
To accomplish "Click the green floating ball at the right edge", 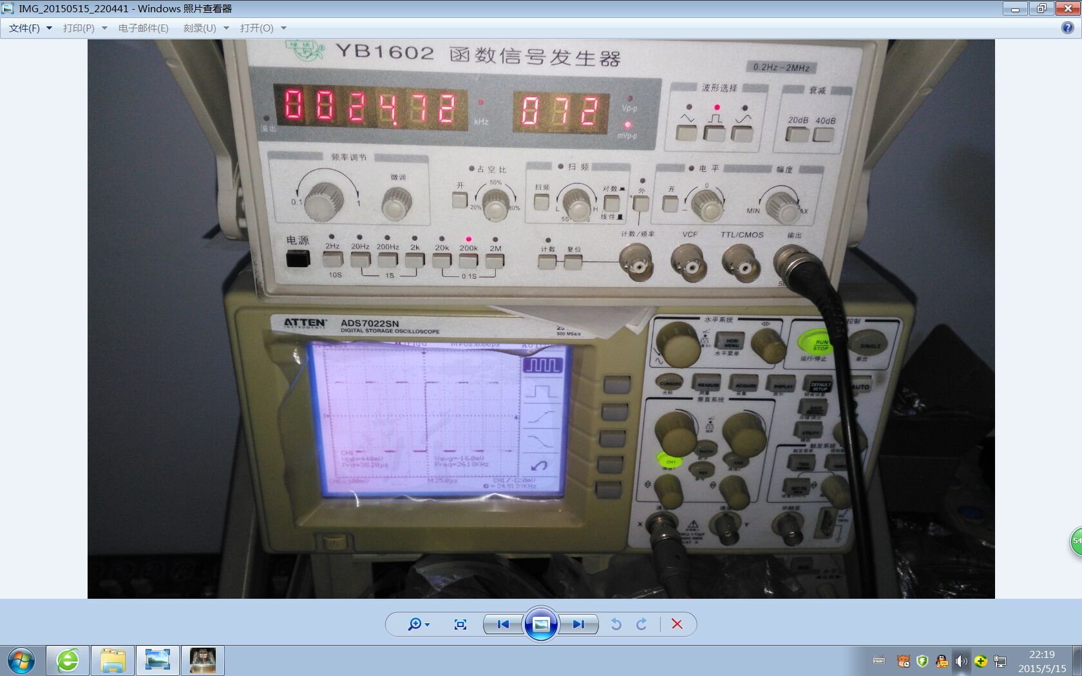I will point(1076,541).
